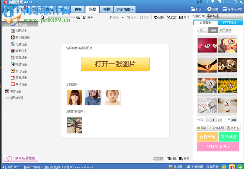The width and height of the screenshot is (244, 169).
Task: Open the recently opened airplane photo
Action: (75, 125)
